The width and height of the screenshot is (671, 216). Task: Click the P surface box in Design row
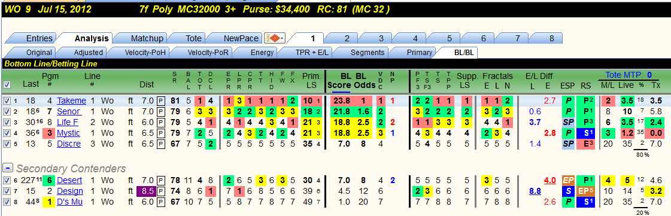coord(160,191)
